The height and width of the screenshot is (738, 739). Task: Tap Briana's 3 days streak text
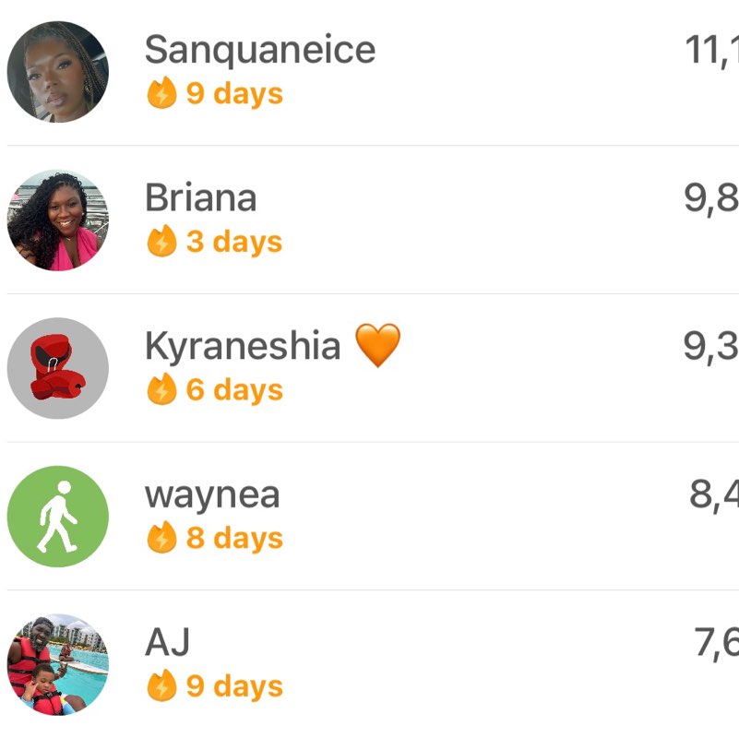[x=234, y=243]
